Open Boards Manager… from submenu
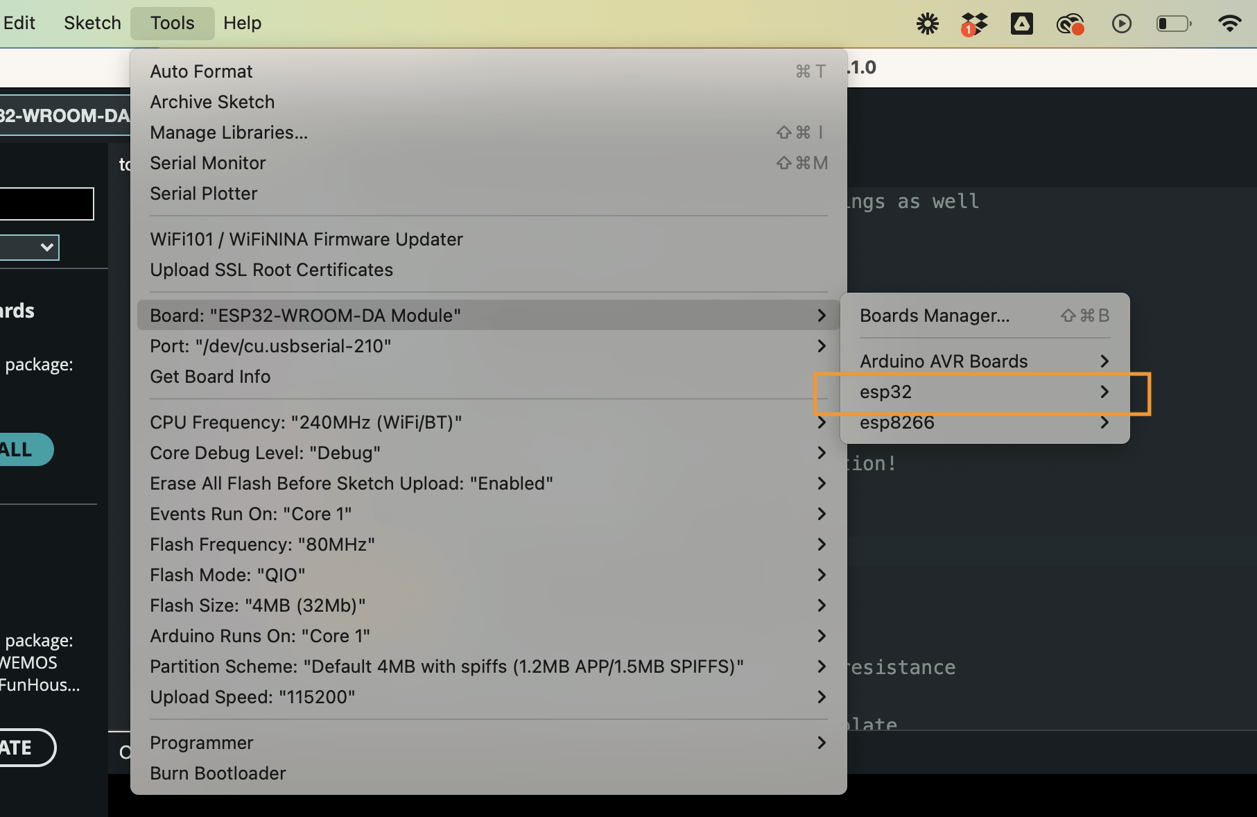 [x=985, y=316]
